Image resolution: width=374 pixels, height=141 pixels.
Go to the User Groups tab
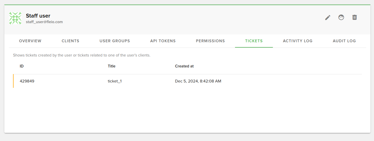tap(115, 41)
